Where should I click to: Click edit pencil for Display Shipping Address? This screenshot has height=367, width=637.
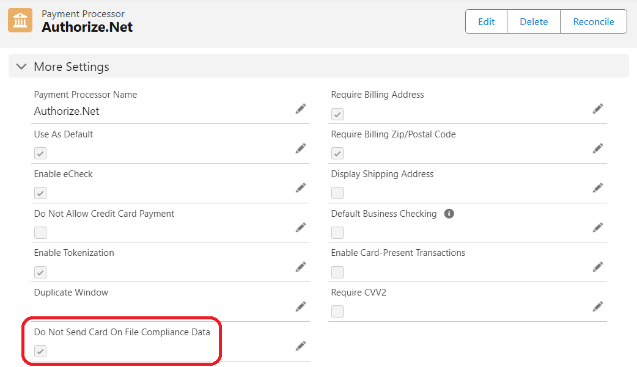pos(598,187)
